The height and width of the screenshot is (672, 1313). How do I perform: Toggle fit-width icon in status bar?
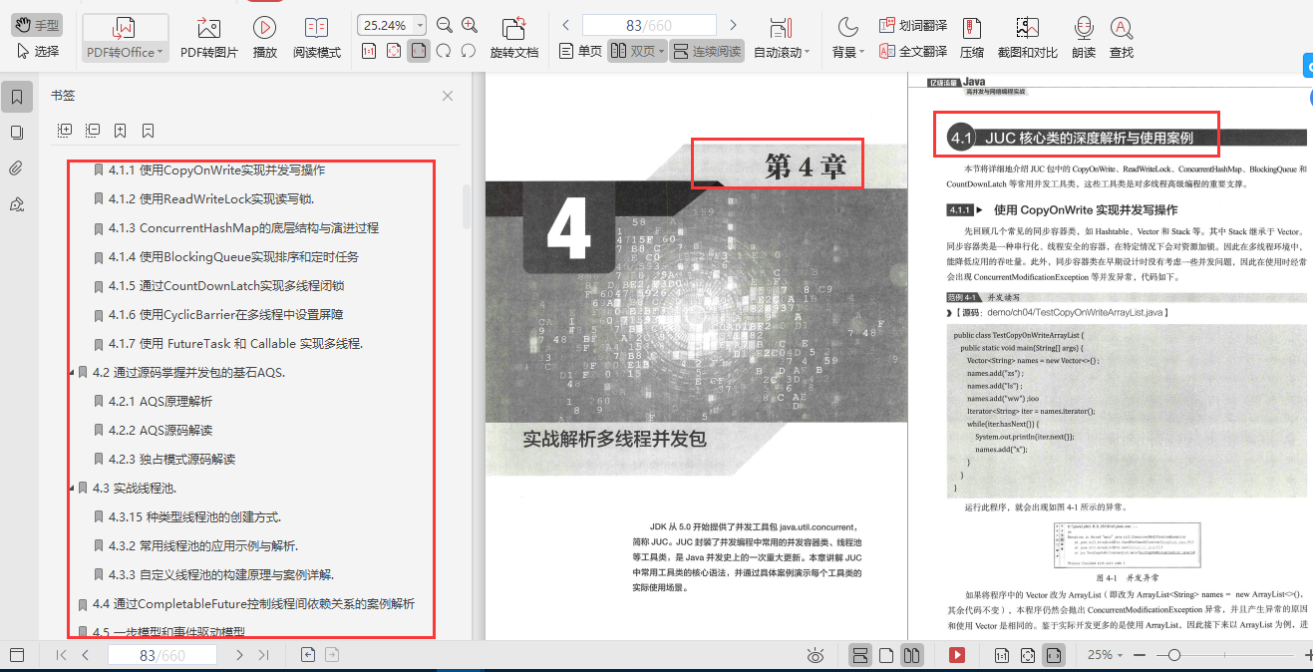pos(1054,655)
